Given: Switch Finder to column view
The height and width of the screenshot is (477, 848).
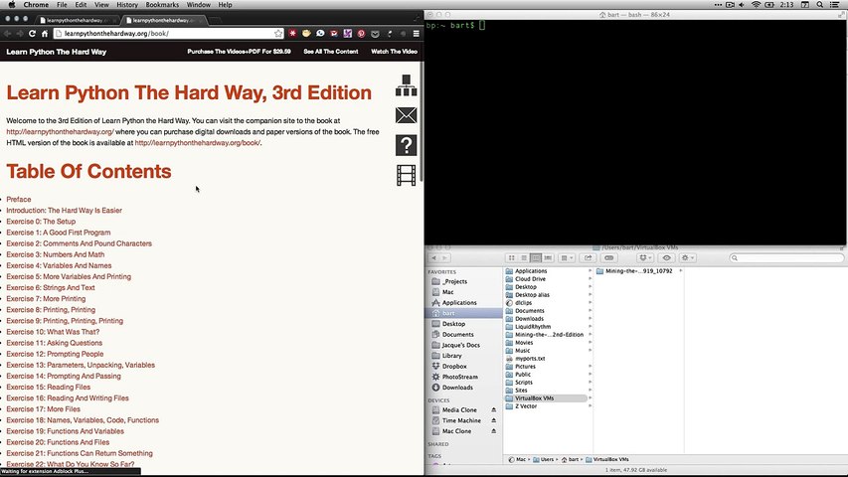Looking at the screenshot, I should pyautogui.click(x=536, y=258).
